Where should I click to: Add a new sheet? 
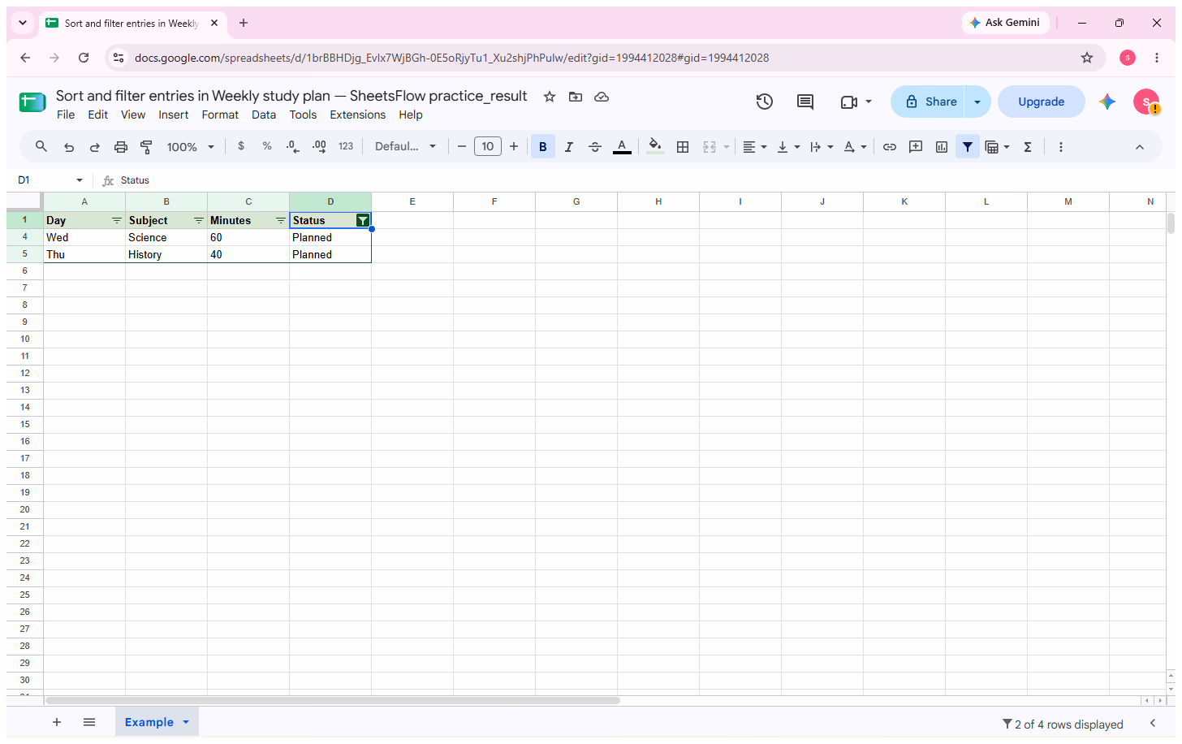57,722
